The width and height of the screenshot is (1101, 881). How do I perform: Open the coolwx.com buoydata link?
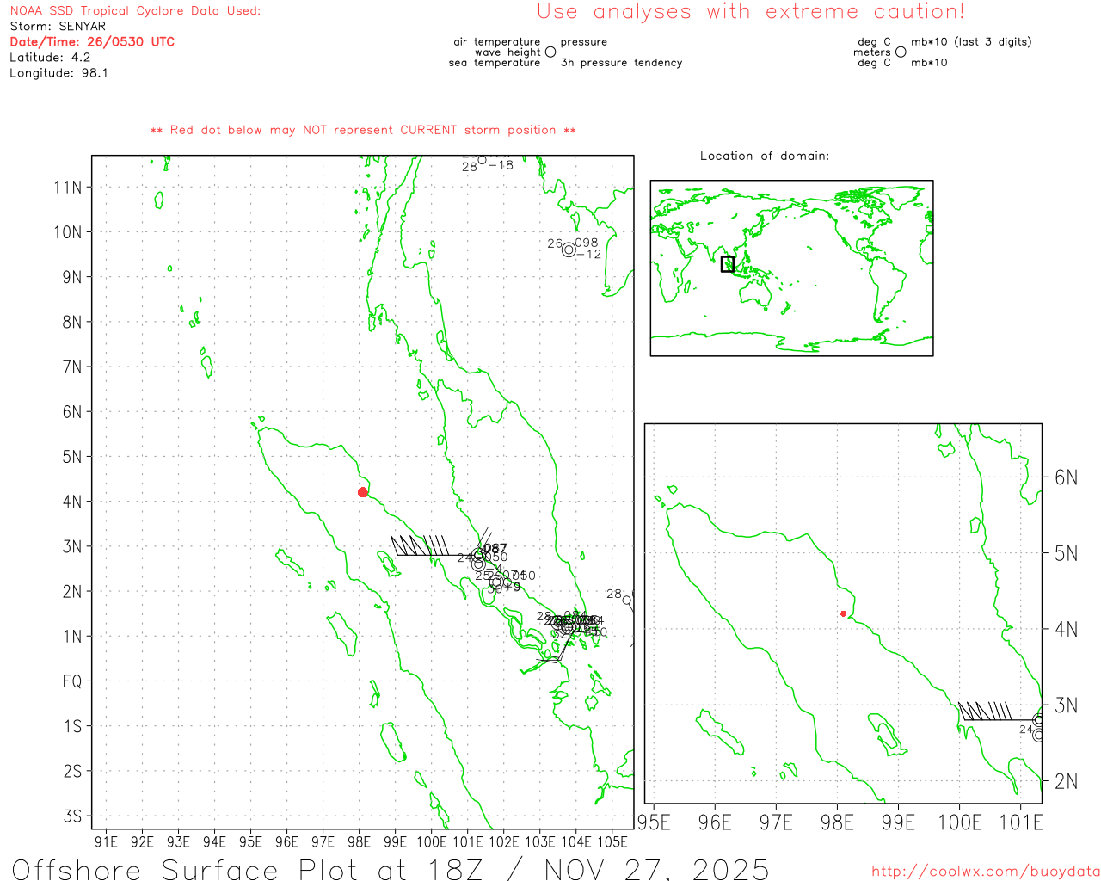986,872
